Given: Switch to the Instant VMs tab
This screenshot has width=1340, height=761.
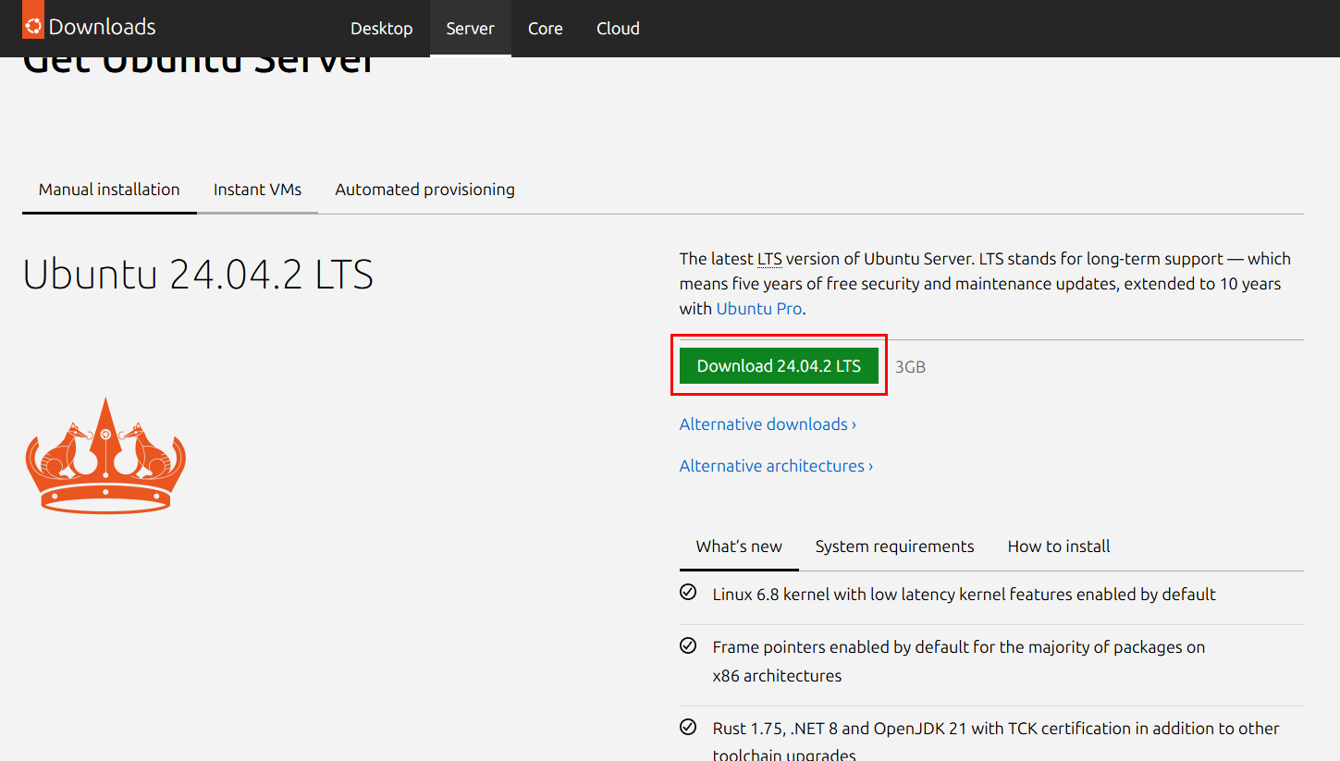Looking at the screenshot, I should [x=257, y=190].
